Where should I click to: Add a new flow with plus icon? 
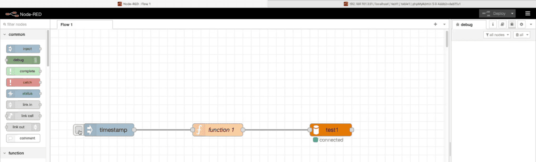(x=435, y=25)
